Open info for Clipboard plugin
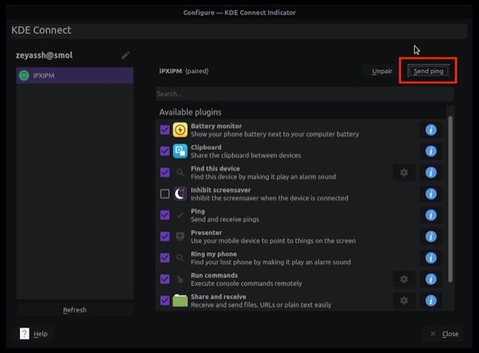The image size is (479, 353). pyautogui.click(x=430, y=151)
